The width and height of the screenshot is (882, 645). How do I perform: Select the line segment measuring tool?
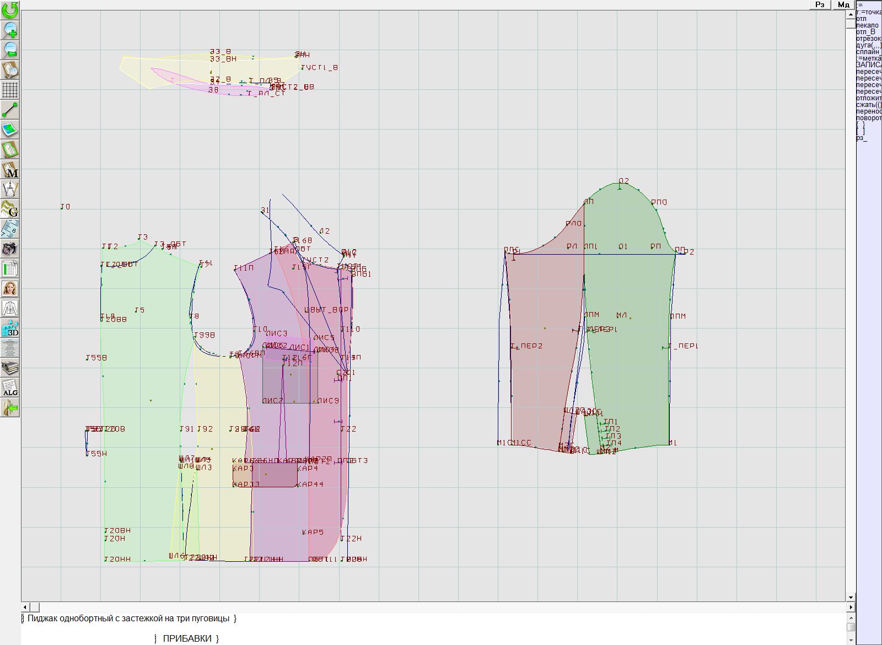[x=10, y=110]
